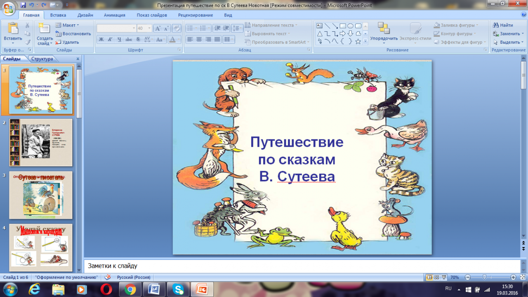Open numbered list dropdown

[205, 28]
